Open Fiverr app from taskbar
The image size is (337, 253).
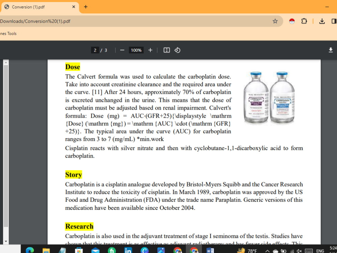tap(112, 250)
